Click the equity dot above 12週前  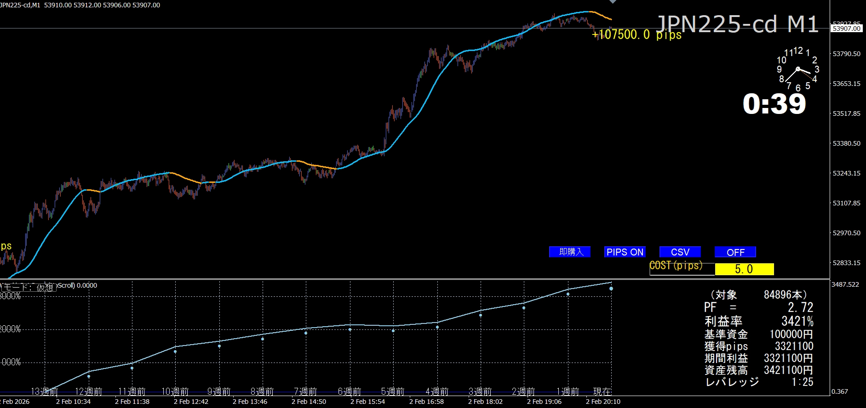89,376
